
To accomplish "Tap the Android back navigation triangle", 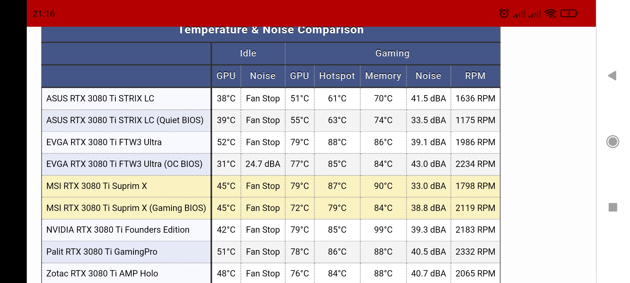I will click(612, 76).
